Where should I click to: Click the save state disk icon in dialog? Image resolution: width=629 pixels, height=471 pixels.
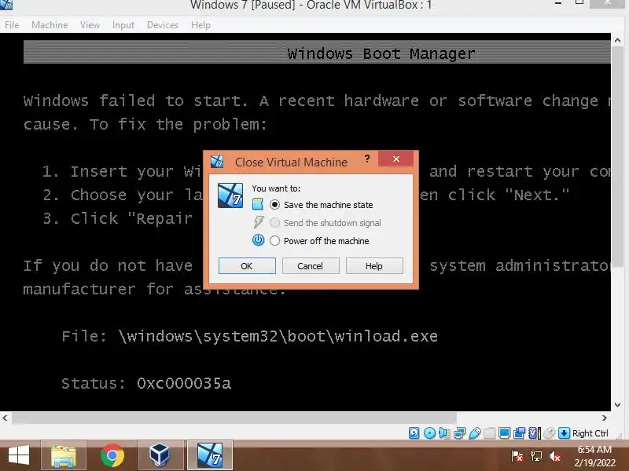[x=258, y=204]
